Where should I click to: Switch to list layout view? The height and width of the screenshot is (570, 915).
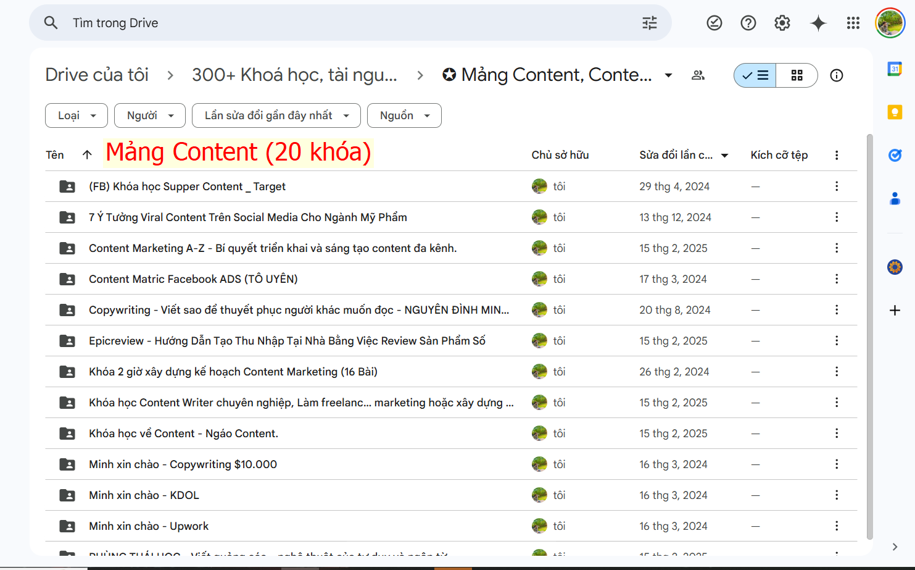pyautogui.click(x=755, y=75)
